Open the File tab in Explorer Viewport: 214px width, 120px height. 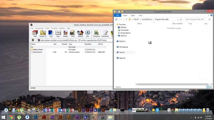pos(117,15)
